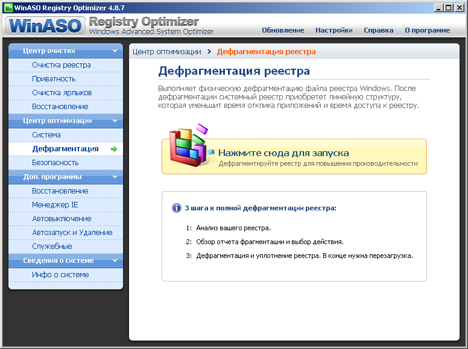Open the О программе menu
Viewport: 468px width, 349px height.
pos(427,30)
